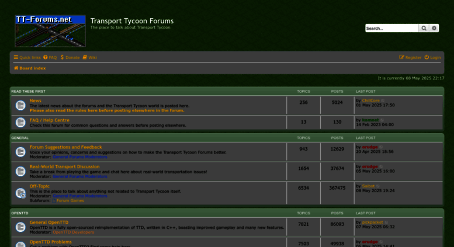Open advanced search gear icon
454x247 pixels.
pyautogui.click(x=434, y=28)
